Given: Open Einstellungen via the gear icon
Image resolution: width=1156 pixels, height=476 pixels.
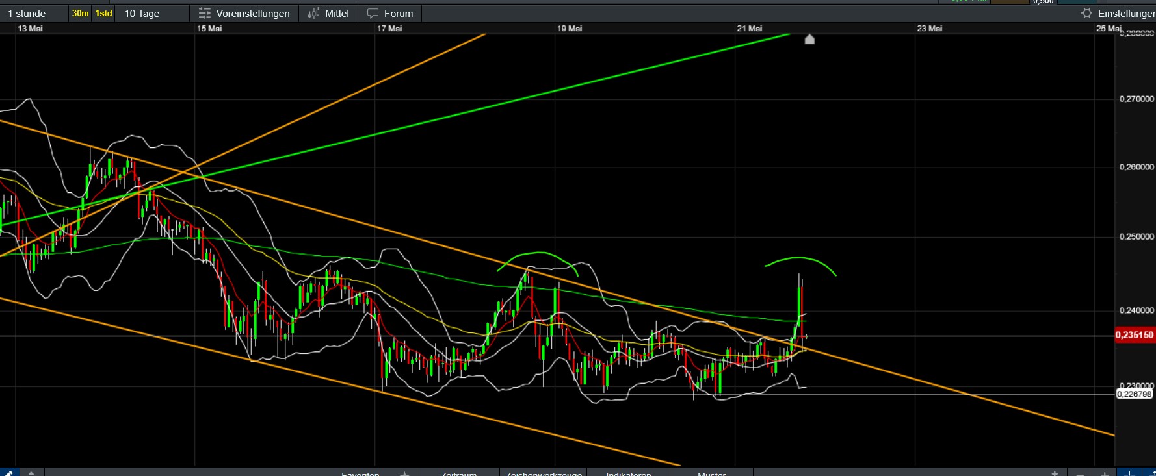Looking at the screenshot, I should click(x=1086, y=13).
